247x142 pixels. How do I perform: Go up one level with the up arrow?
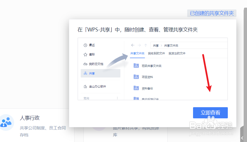click(x=146, y=45)
